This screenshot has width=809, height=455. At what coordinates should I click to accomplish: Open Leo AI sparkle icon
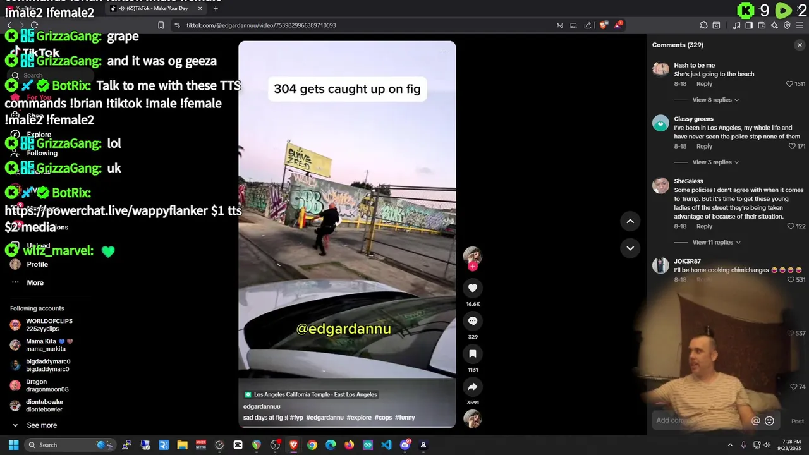click(774, 25)
